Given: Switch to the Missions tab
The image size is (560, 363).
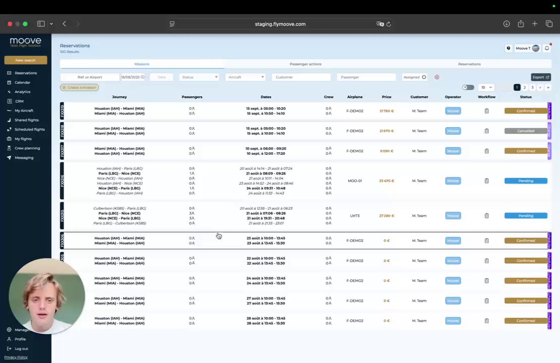Looking at the screenshot, I should [x=142, y=64].
